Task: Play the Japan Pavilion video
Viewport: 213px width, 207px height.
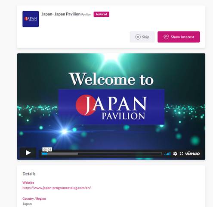Action: pos(28,153)
